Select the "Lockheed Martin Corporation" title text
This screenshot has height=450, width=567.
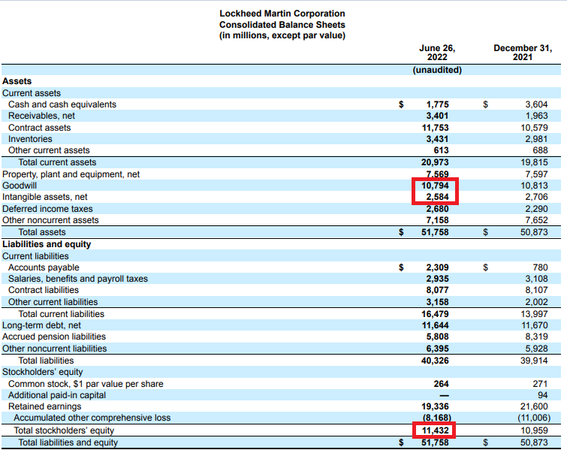282,14
